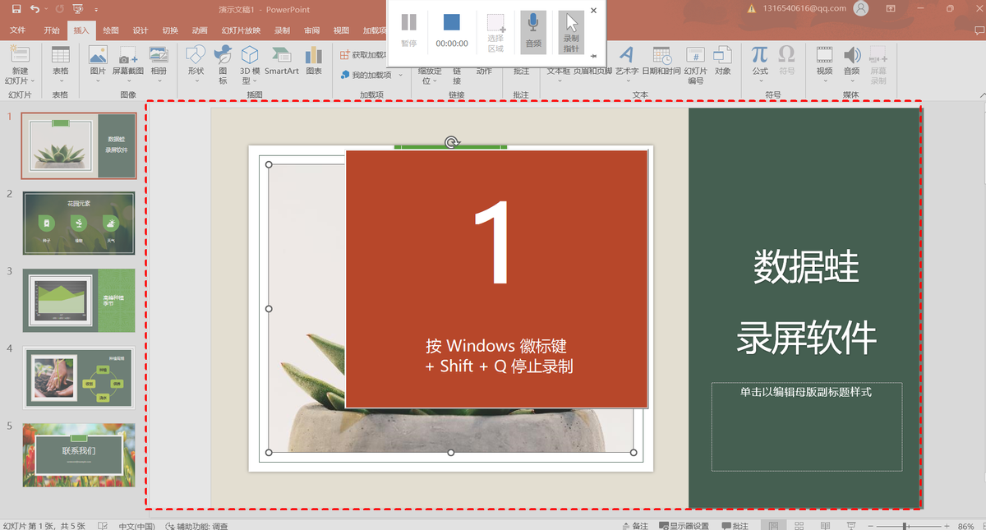Switch to the Draw (绘图) tab
Screen dimensions: 986x530
(x=111, y=30)
